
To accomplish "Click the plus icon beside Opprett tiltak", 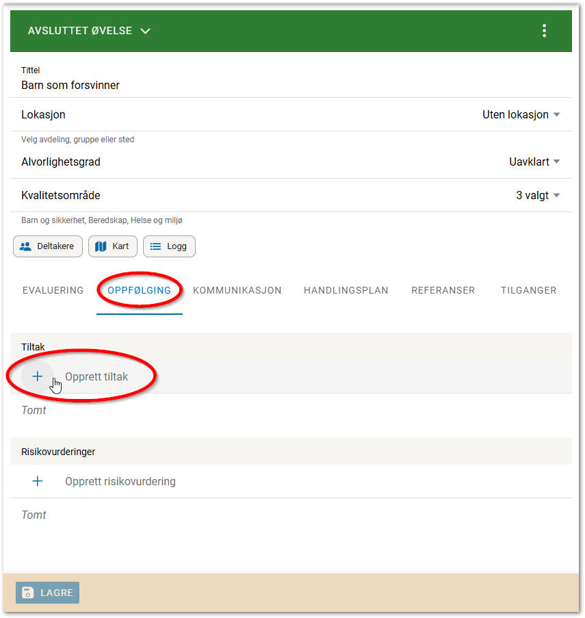I will (x=38, y=376).
